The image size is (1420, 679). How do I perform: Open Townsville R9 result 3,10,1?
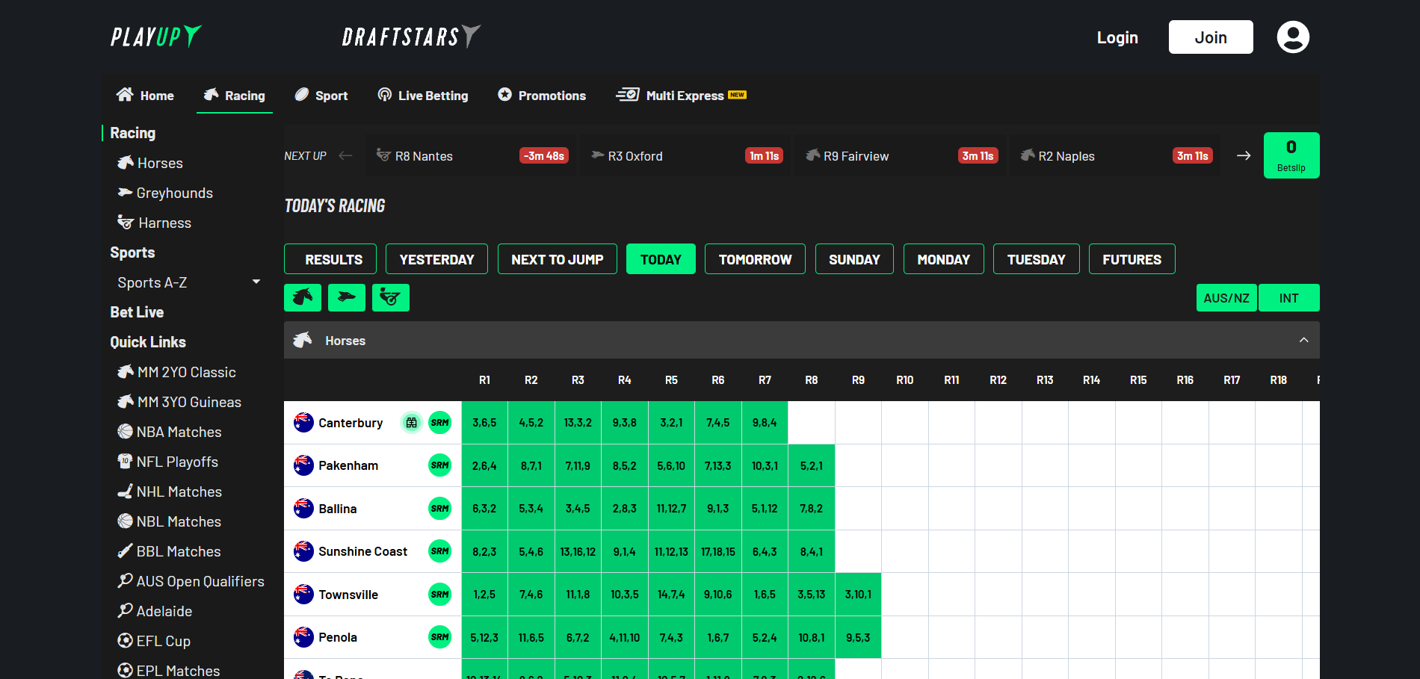[x=858, y=595]
